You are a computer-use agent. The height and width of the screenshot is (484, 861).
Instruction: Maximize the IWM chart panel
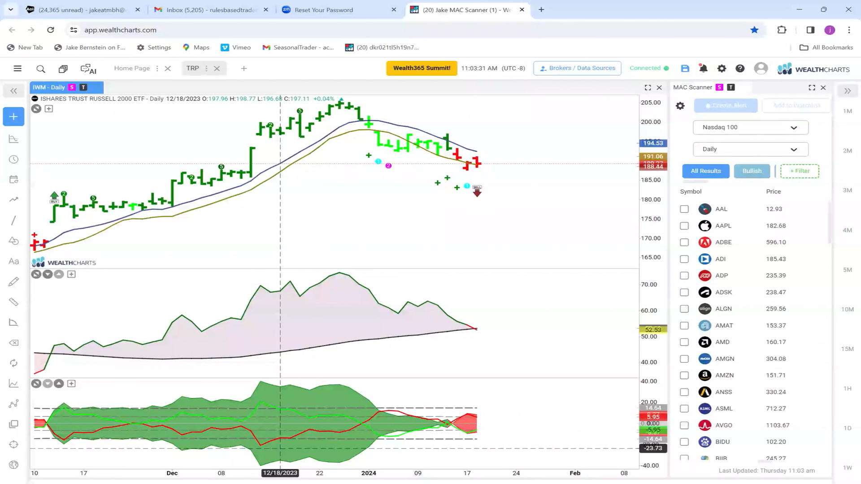click(648, 88)
